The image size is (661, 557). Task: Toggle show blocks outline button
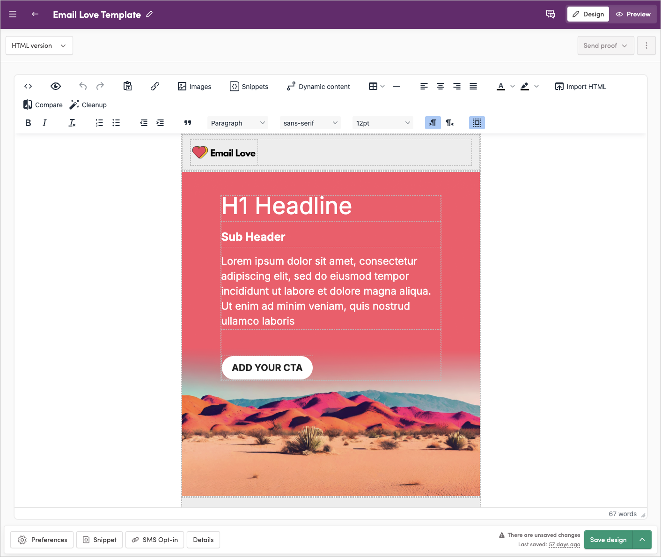[x=477, y=123]
